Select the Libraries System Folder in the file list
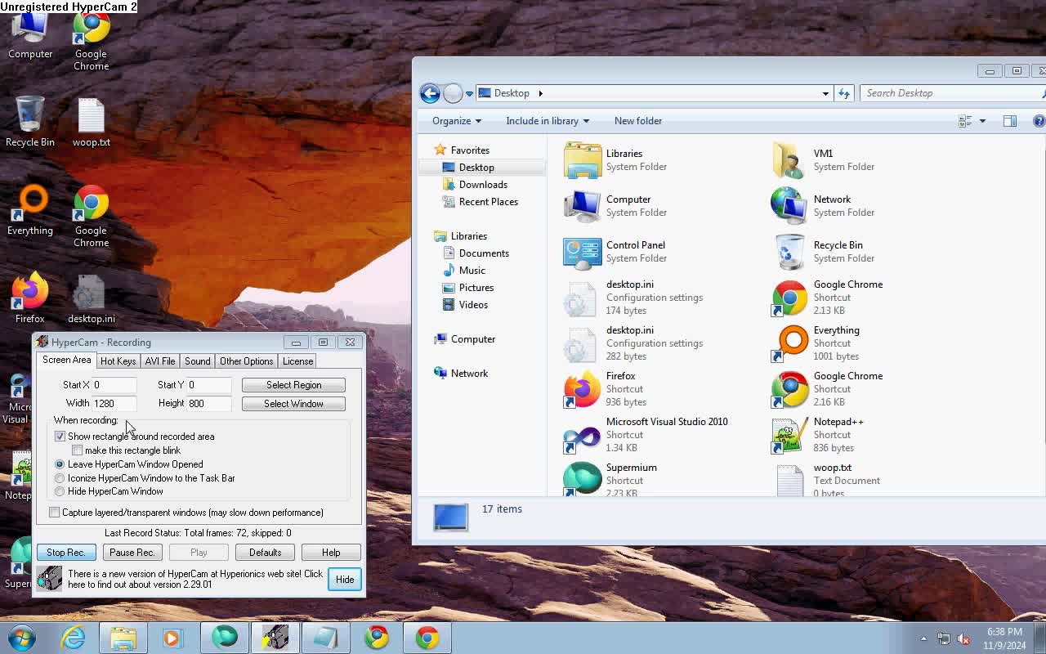This screenshot has width=1046, height=654. (x=615, y=160)
